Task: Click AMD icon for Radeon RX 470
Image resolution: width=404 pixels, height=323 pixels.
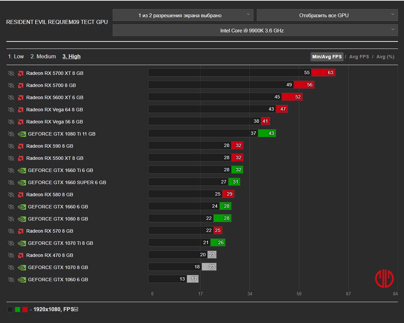Action: [x=21, y=255]
